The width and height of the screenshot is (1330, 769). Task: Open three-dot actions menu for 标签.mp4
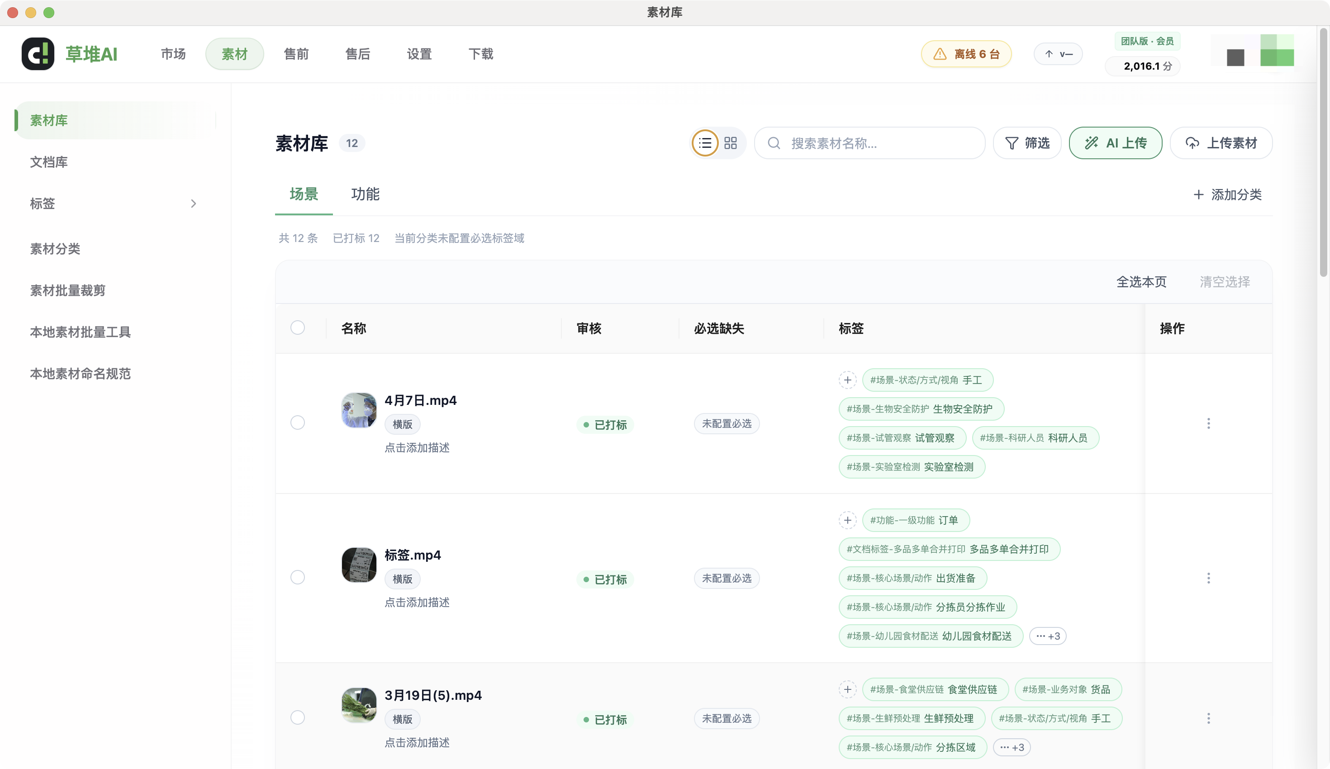pos(1209,578)
